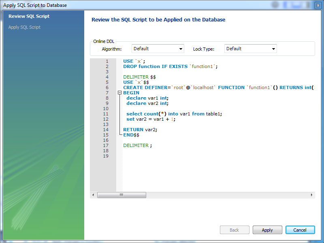Click the Lock Type label

204,49
